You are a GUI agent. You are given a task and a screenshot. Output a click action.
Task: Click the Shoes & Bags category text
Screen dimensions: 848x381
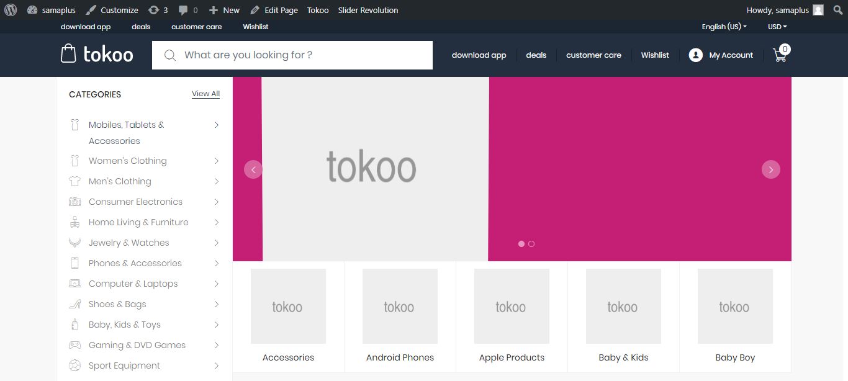point(117,304)
